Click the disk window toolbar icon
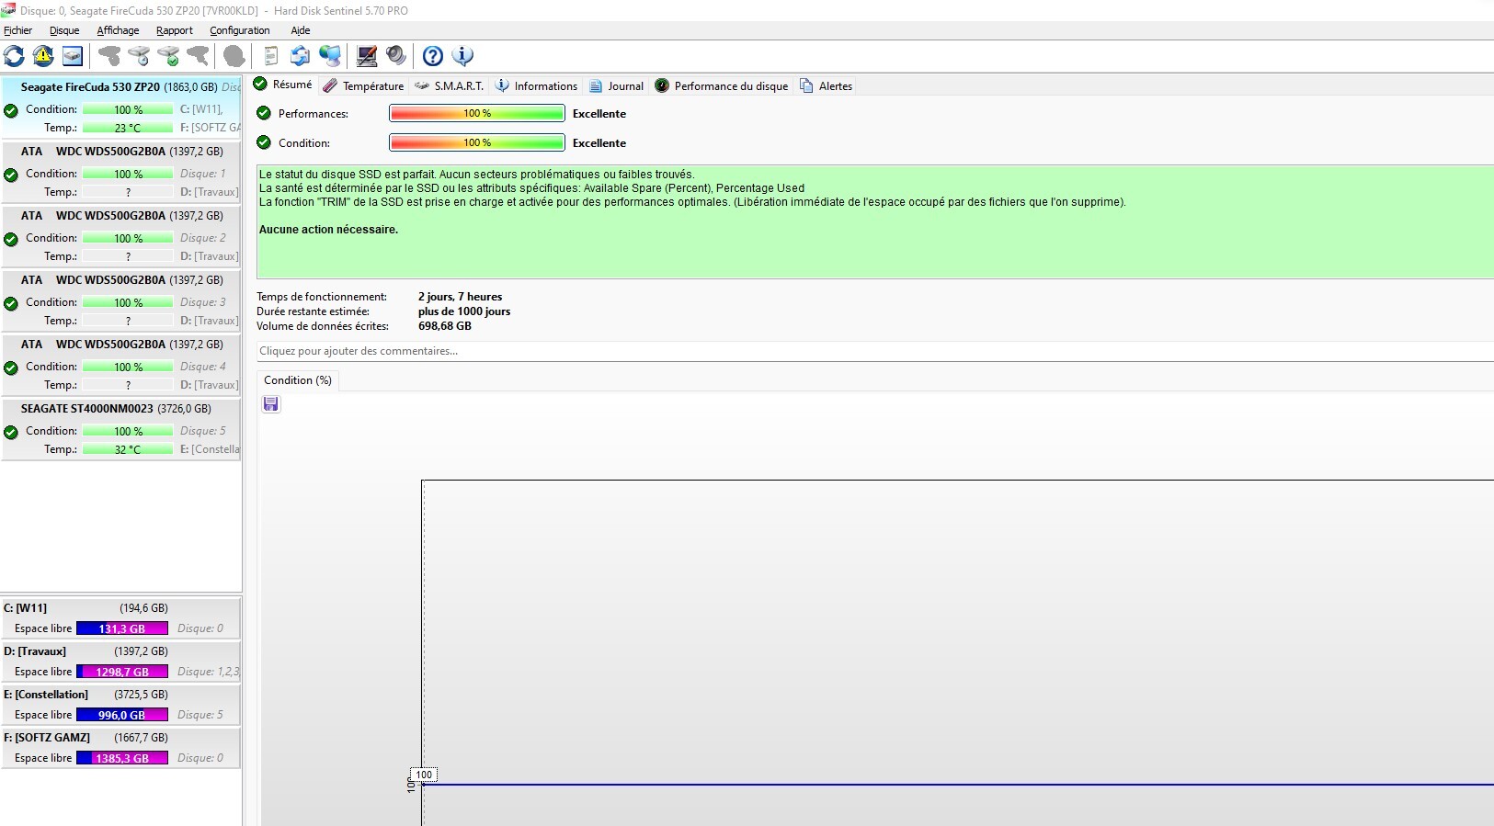The height and width of the screenshot is (826, 1494). click(73, 56)
